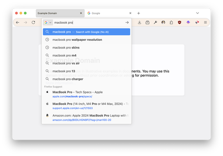The width and height of the screenshot is (223, 156).
Task: Reload the current page
Action: [x=34, y=23]
